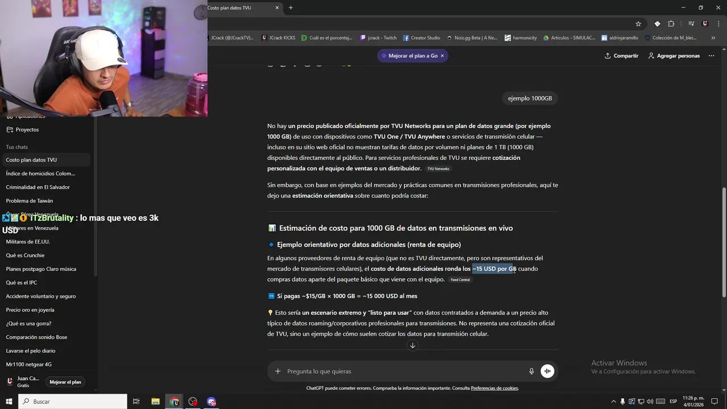Open the browser extensions puzzle icon

(671, 24)
